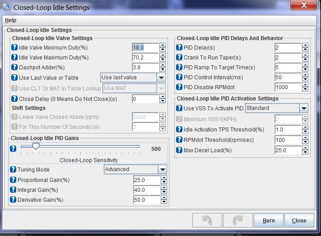Decrease Crank To Run Taper with down arrow
This screenshot has width=321, height=236.
[305, 59]
